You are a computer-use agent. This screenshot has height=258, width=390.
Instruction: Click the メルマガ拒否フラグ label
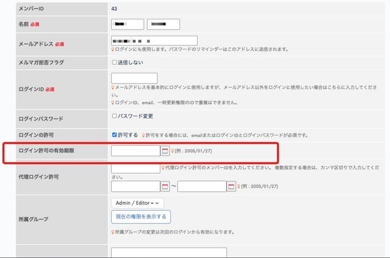[42, 62]
